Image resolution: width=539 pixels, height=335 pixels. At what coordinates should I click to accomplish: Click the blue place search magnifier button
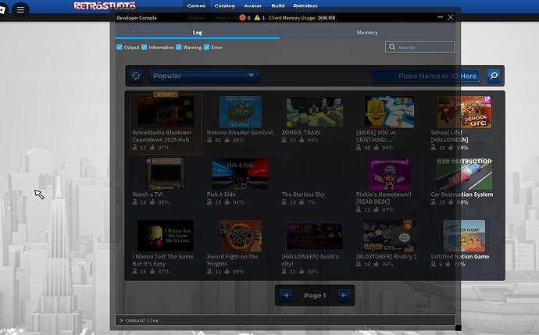pos(494,76)
